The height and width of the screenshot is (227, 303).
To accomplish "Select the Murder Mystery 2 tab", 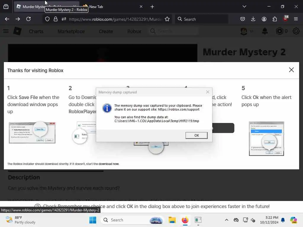I will tap(31, 7).
